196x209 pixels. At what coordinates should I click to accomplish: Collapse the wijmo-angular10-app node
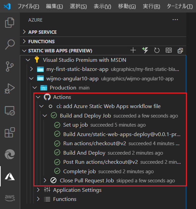coord(31,79)
